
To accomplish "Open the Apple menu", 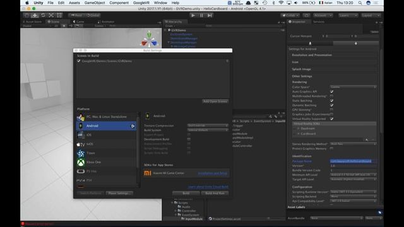I will (x=27, y=3).
